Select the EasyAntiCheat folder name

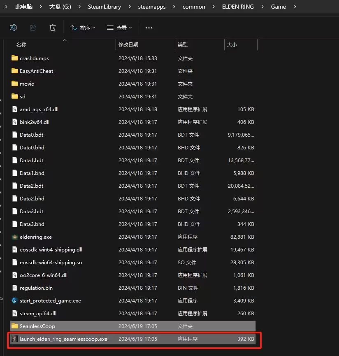pos(37,71)
